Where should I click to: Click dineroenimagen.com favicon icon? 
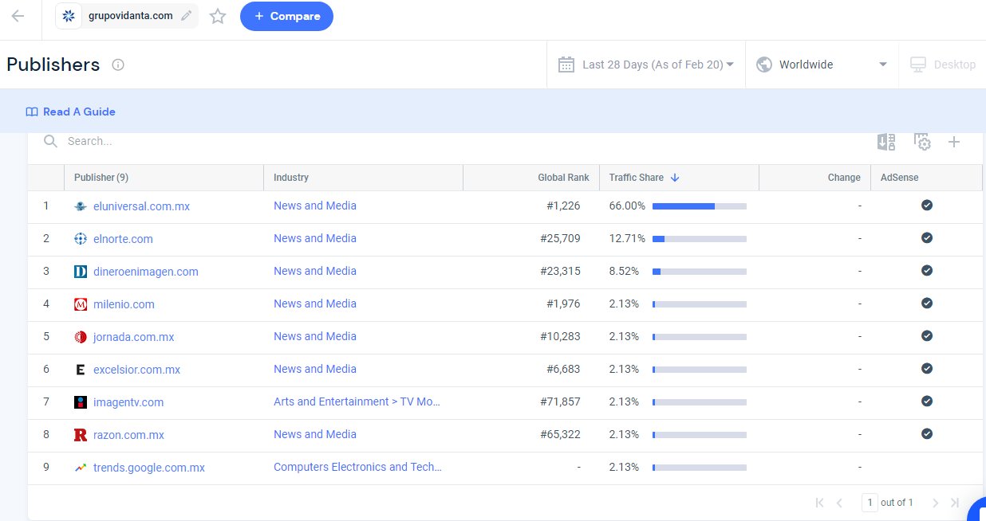(80, 272)
